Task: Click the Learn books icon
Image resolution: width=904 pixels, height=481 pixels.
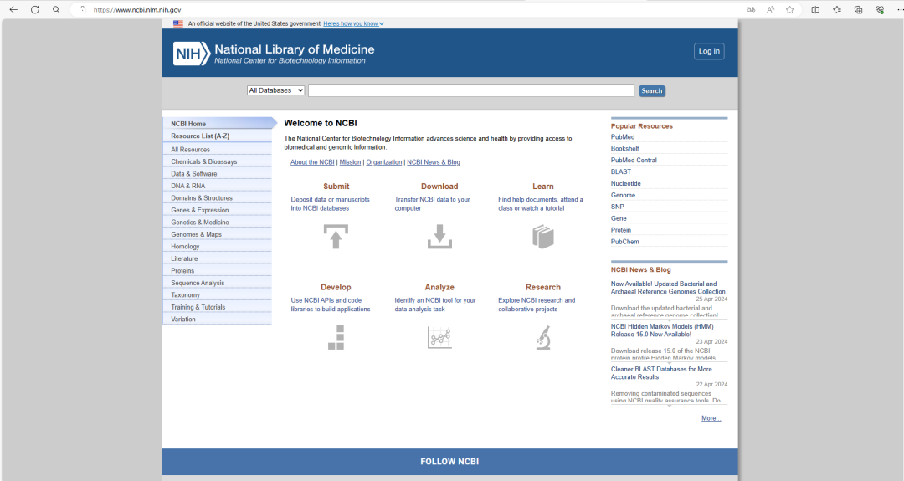Action: point(543,237)
